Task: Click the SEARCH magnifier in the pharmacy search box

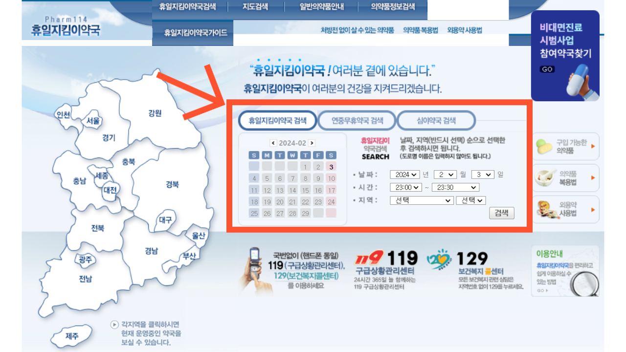Action: click(x=375, y=157)
